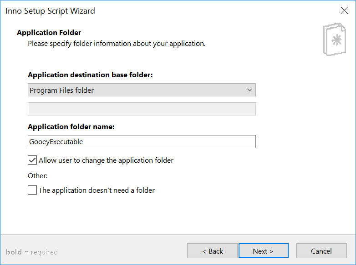The width and height of the screenshot is (356, 265).
Task: Click the Application folder name input field
Action: tap(142, 142)
